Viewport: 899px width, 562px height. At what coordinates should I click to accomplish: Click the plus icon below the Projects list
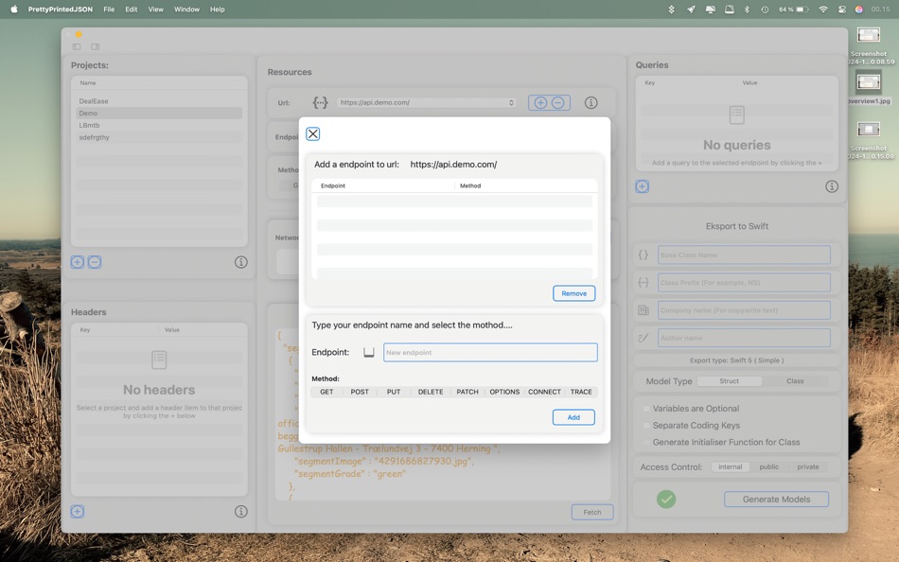click(77, 261)
